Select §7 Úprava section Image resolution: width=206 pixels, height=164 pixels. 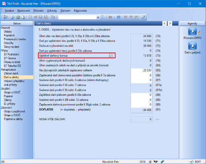pyautogui.click(x=10, y=58)
